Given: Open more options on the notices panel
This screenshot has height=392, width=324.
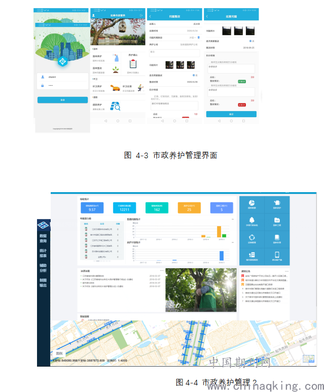Looking at the screenshot, I should 286,271.
